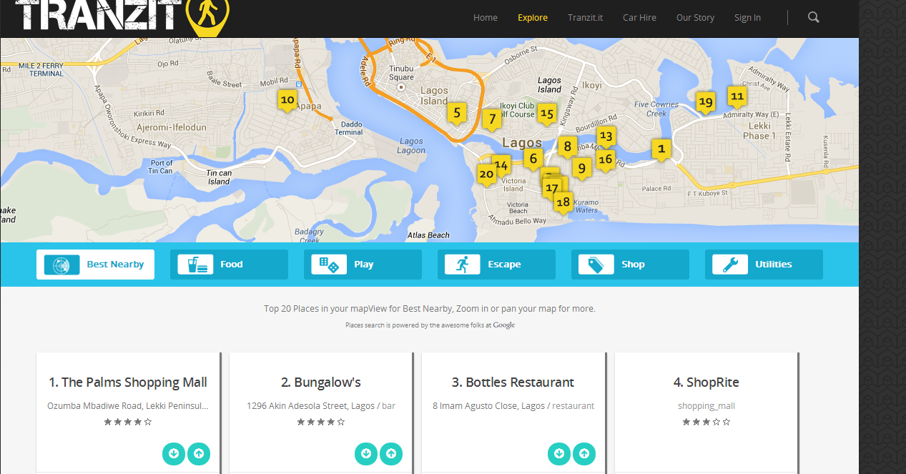Screen dimensions: 906x474
Task: Click map marker number 19
Action: point(706,102)
